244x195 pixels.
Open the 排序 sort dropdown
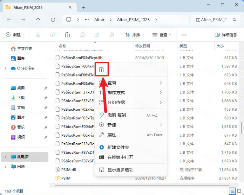click(134, 35)
